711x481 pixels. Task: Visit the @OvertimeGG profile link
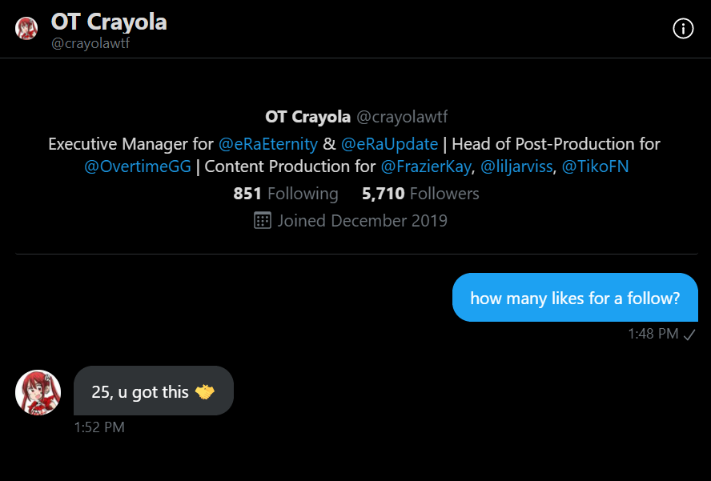(137, 167)
